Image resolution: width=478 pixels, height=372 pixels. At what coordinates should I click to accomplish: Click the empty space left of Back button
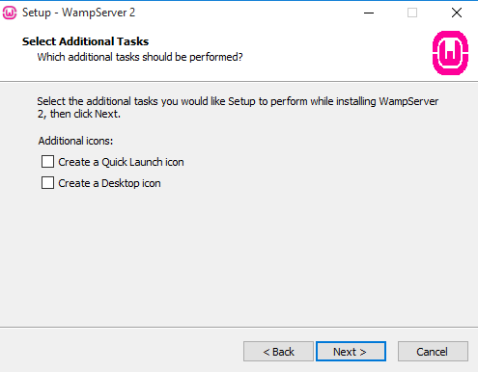point(123,352)
